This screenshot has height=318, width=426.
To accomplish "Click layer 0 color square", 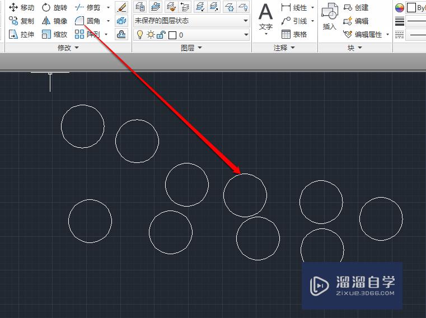I will (x=172, y=35).
